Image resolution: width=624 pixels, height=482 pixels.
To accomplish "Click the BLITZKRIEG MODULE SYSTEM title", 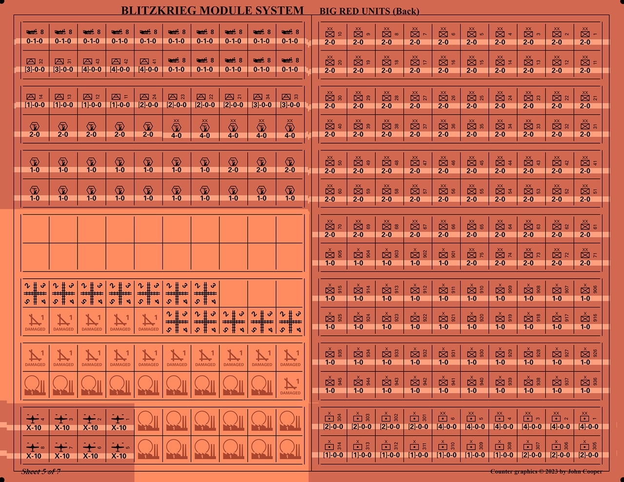I will (212, 10).
